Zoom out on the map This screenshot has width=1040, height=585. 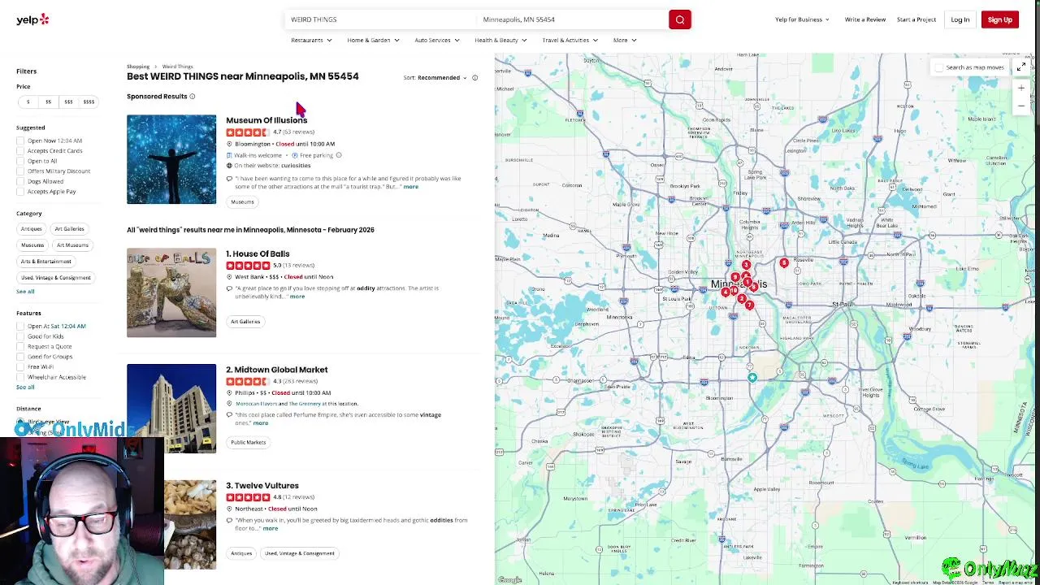pos(1021,106)
